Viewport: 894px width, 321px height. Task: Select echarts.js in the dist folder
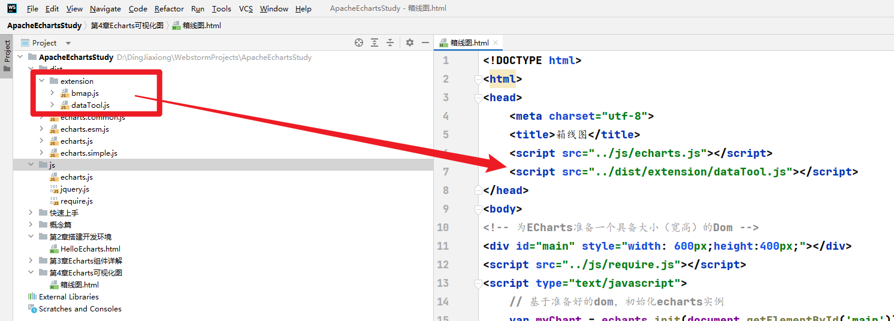(77, 141)
